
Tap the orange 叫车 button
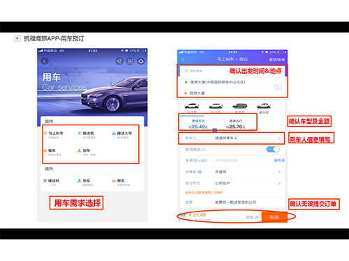274,217
